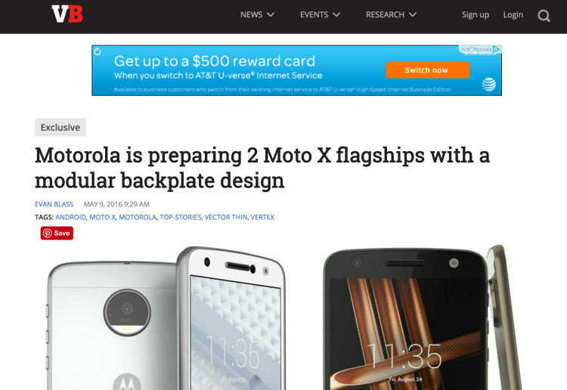Save the article with Pinterest button
This screenshot has height=390, width=567.
click(57, 233)
